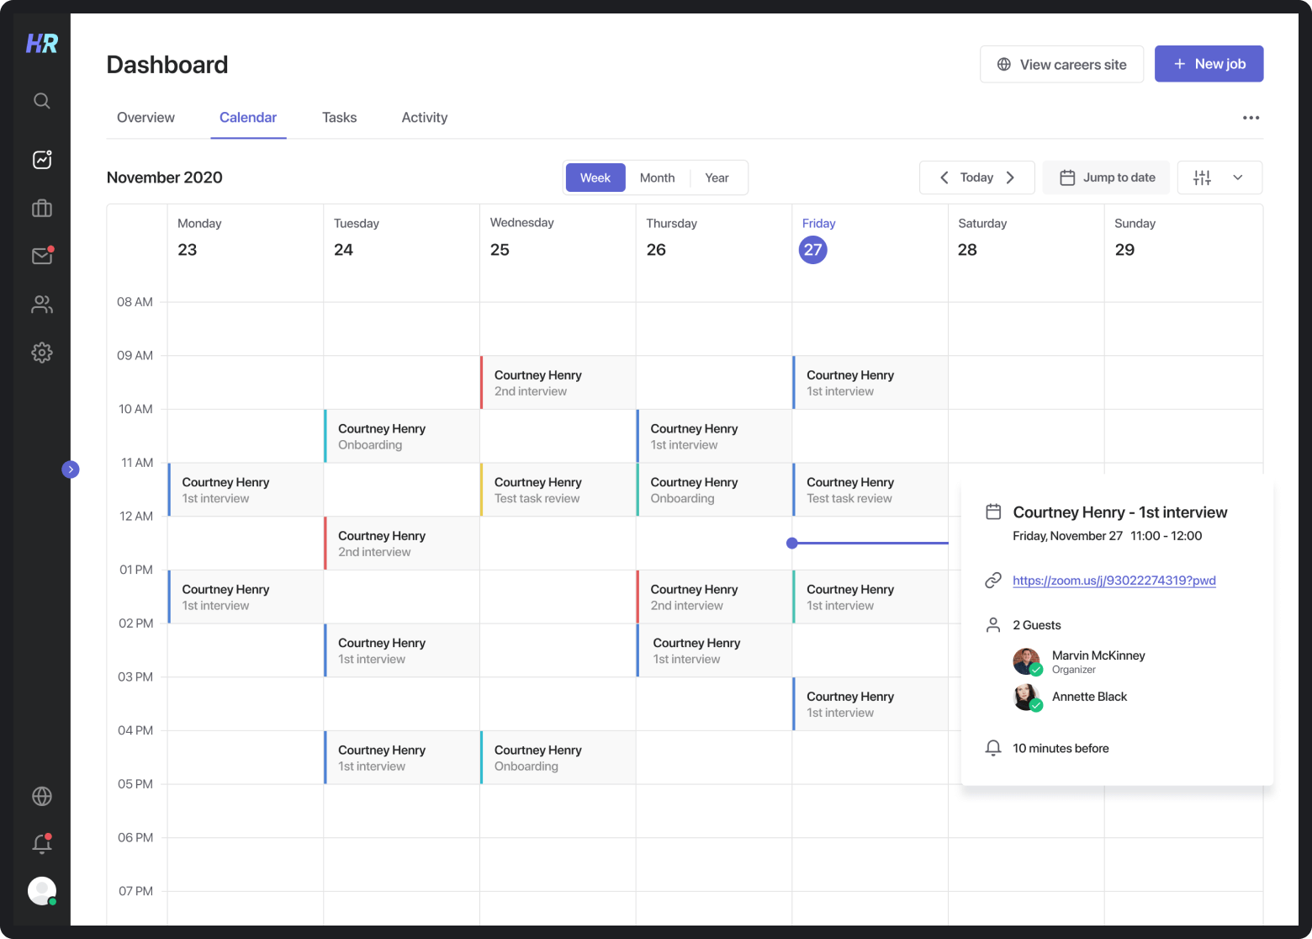Open the candidates people sidebar icon
1312x939 pixels.
42,305
